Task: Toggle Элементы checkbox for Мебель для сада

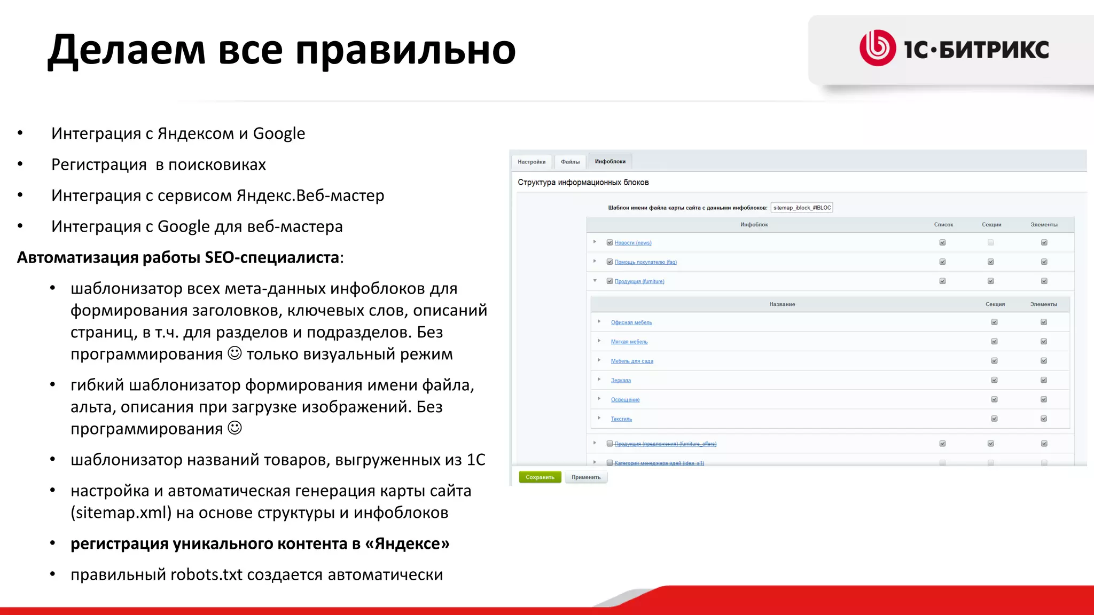Action: click(x=1044, y=360)
